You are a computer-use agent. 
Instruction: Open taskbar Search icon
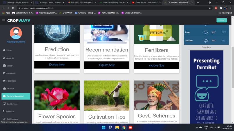coord(110,128)
